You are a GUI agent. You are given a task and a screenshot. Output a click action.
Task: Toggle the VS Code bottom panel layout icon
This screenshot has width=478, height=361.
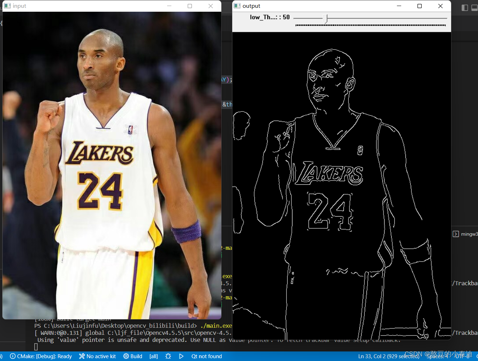(474, 8)
